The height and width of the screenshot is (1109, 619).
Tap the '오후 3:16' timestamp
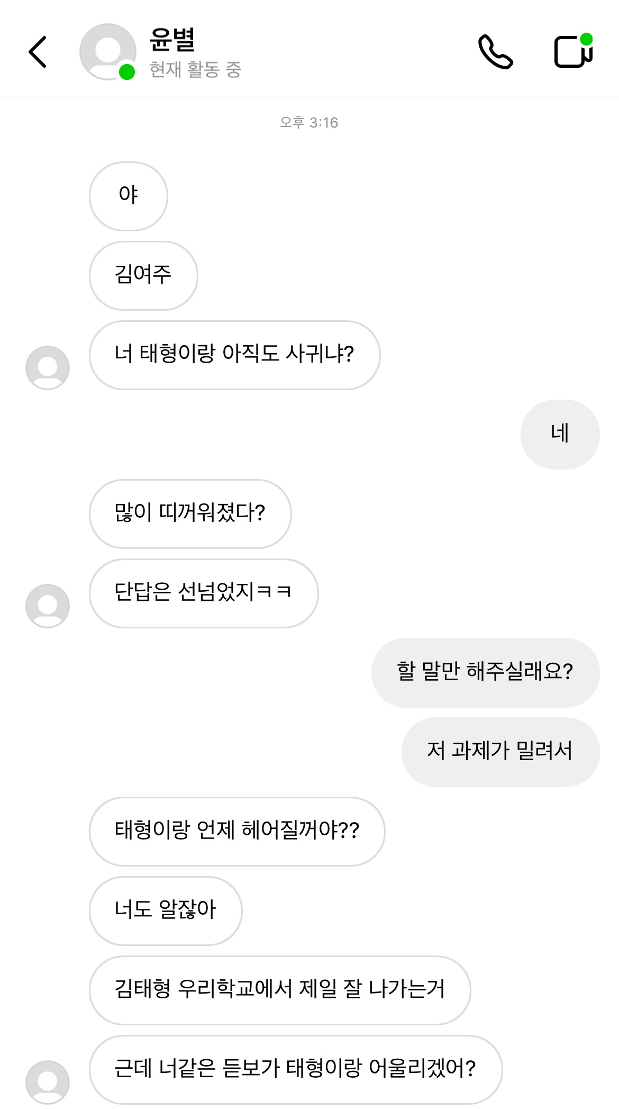pyautogui.click(x=309, y=123)
